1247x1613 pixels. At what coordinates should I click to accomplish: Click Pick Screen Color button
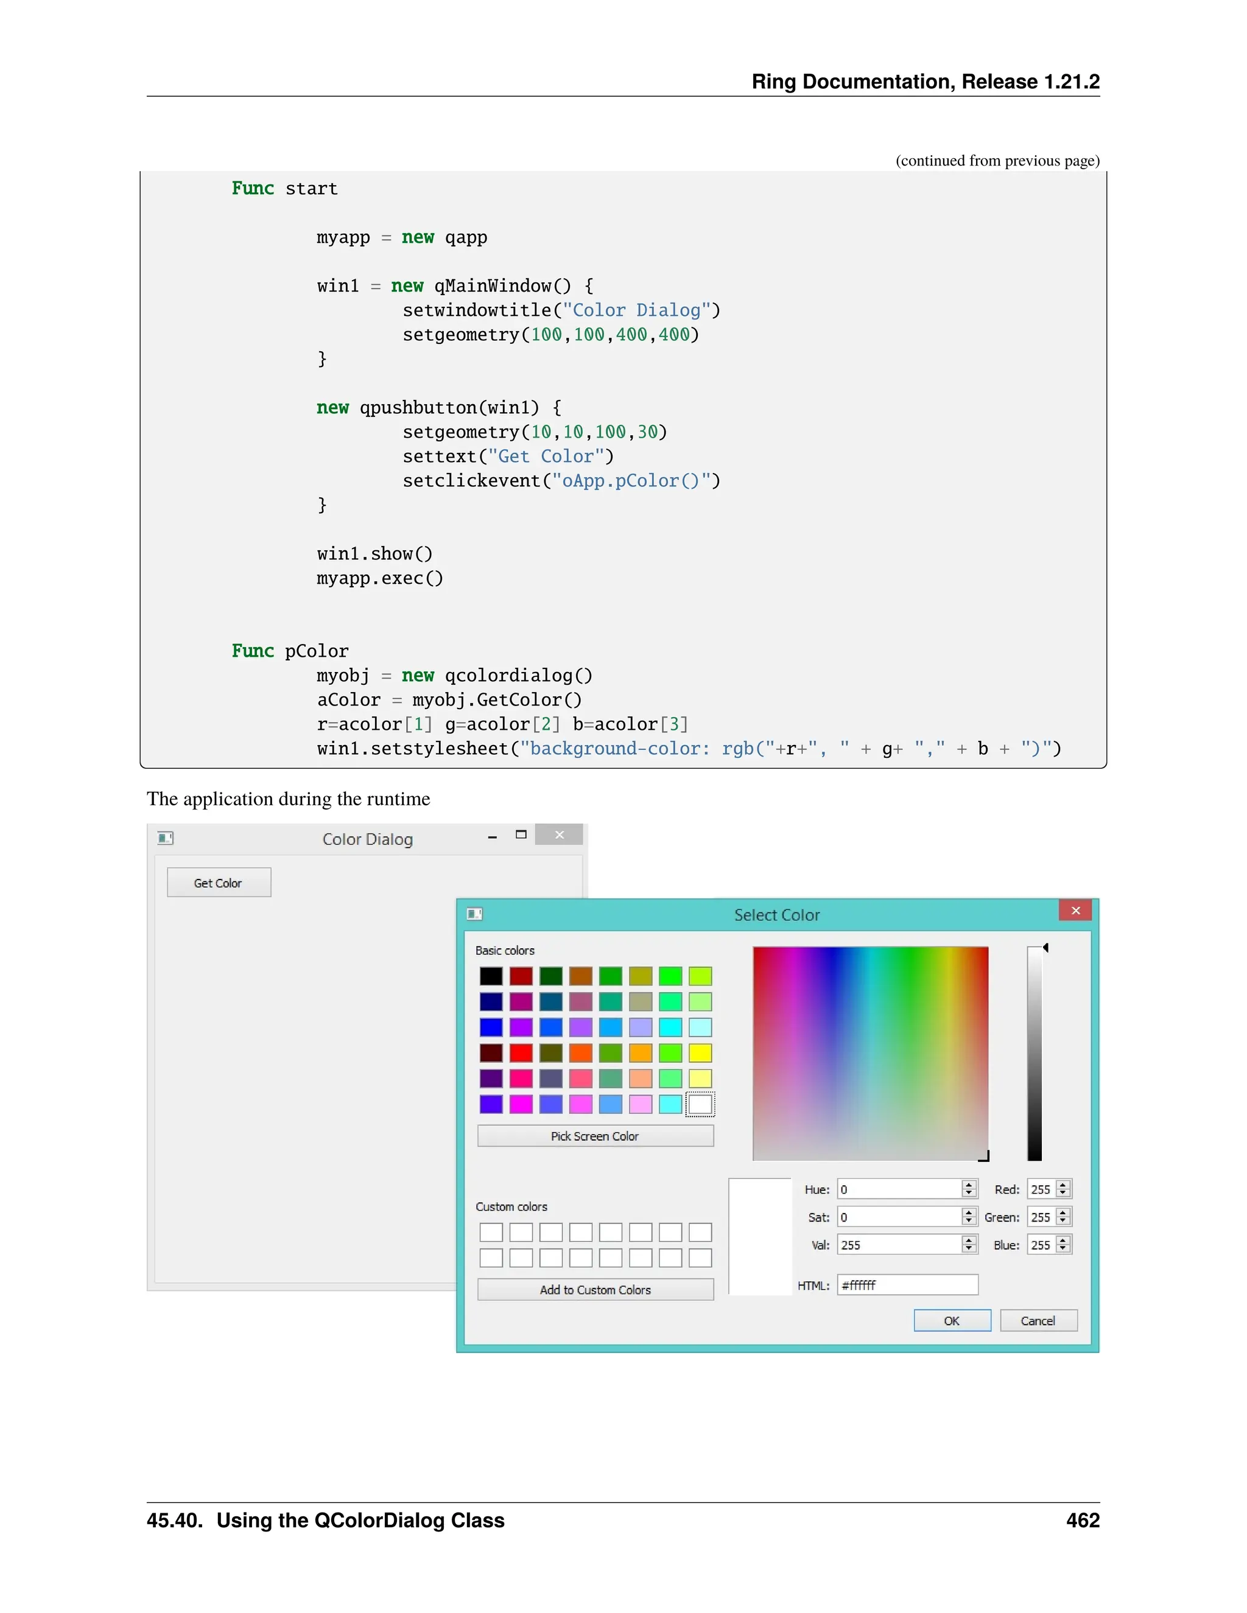pos(595,1136)
